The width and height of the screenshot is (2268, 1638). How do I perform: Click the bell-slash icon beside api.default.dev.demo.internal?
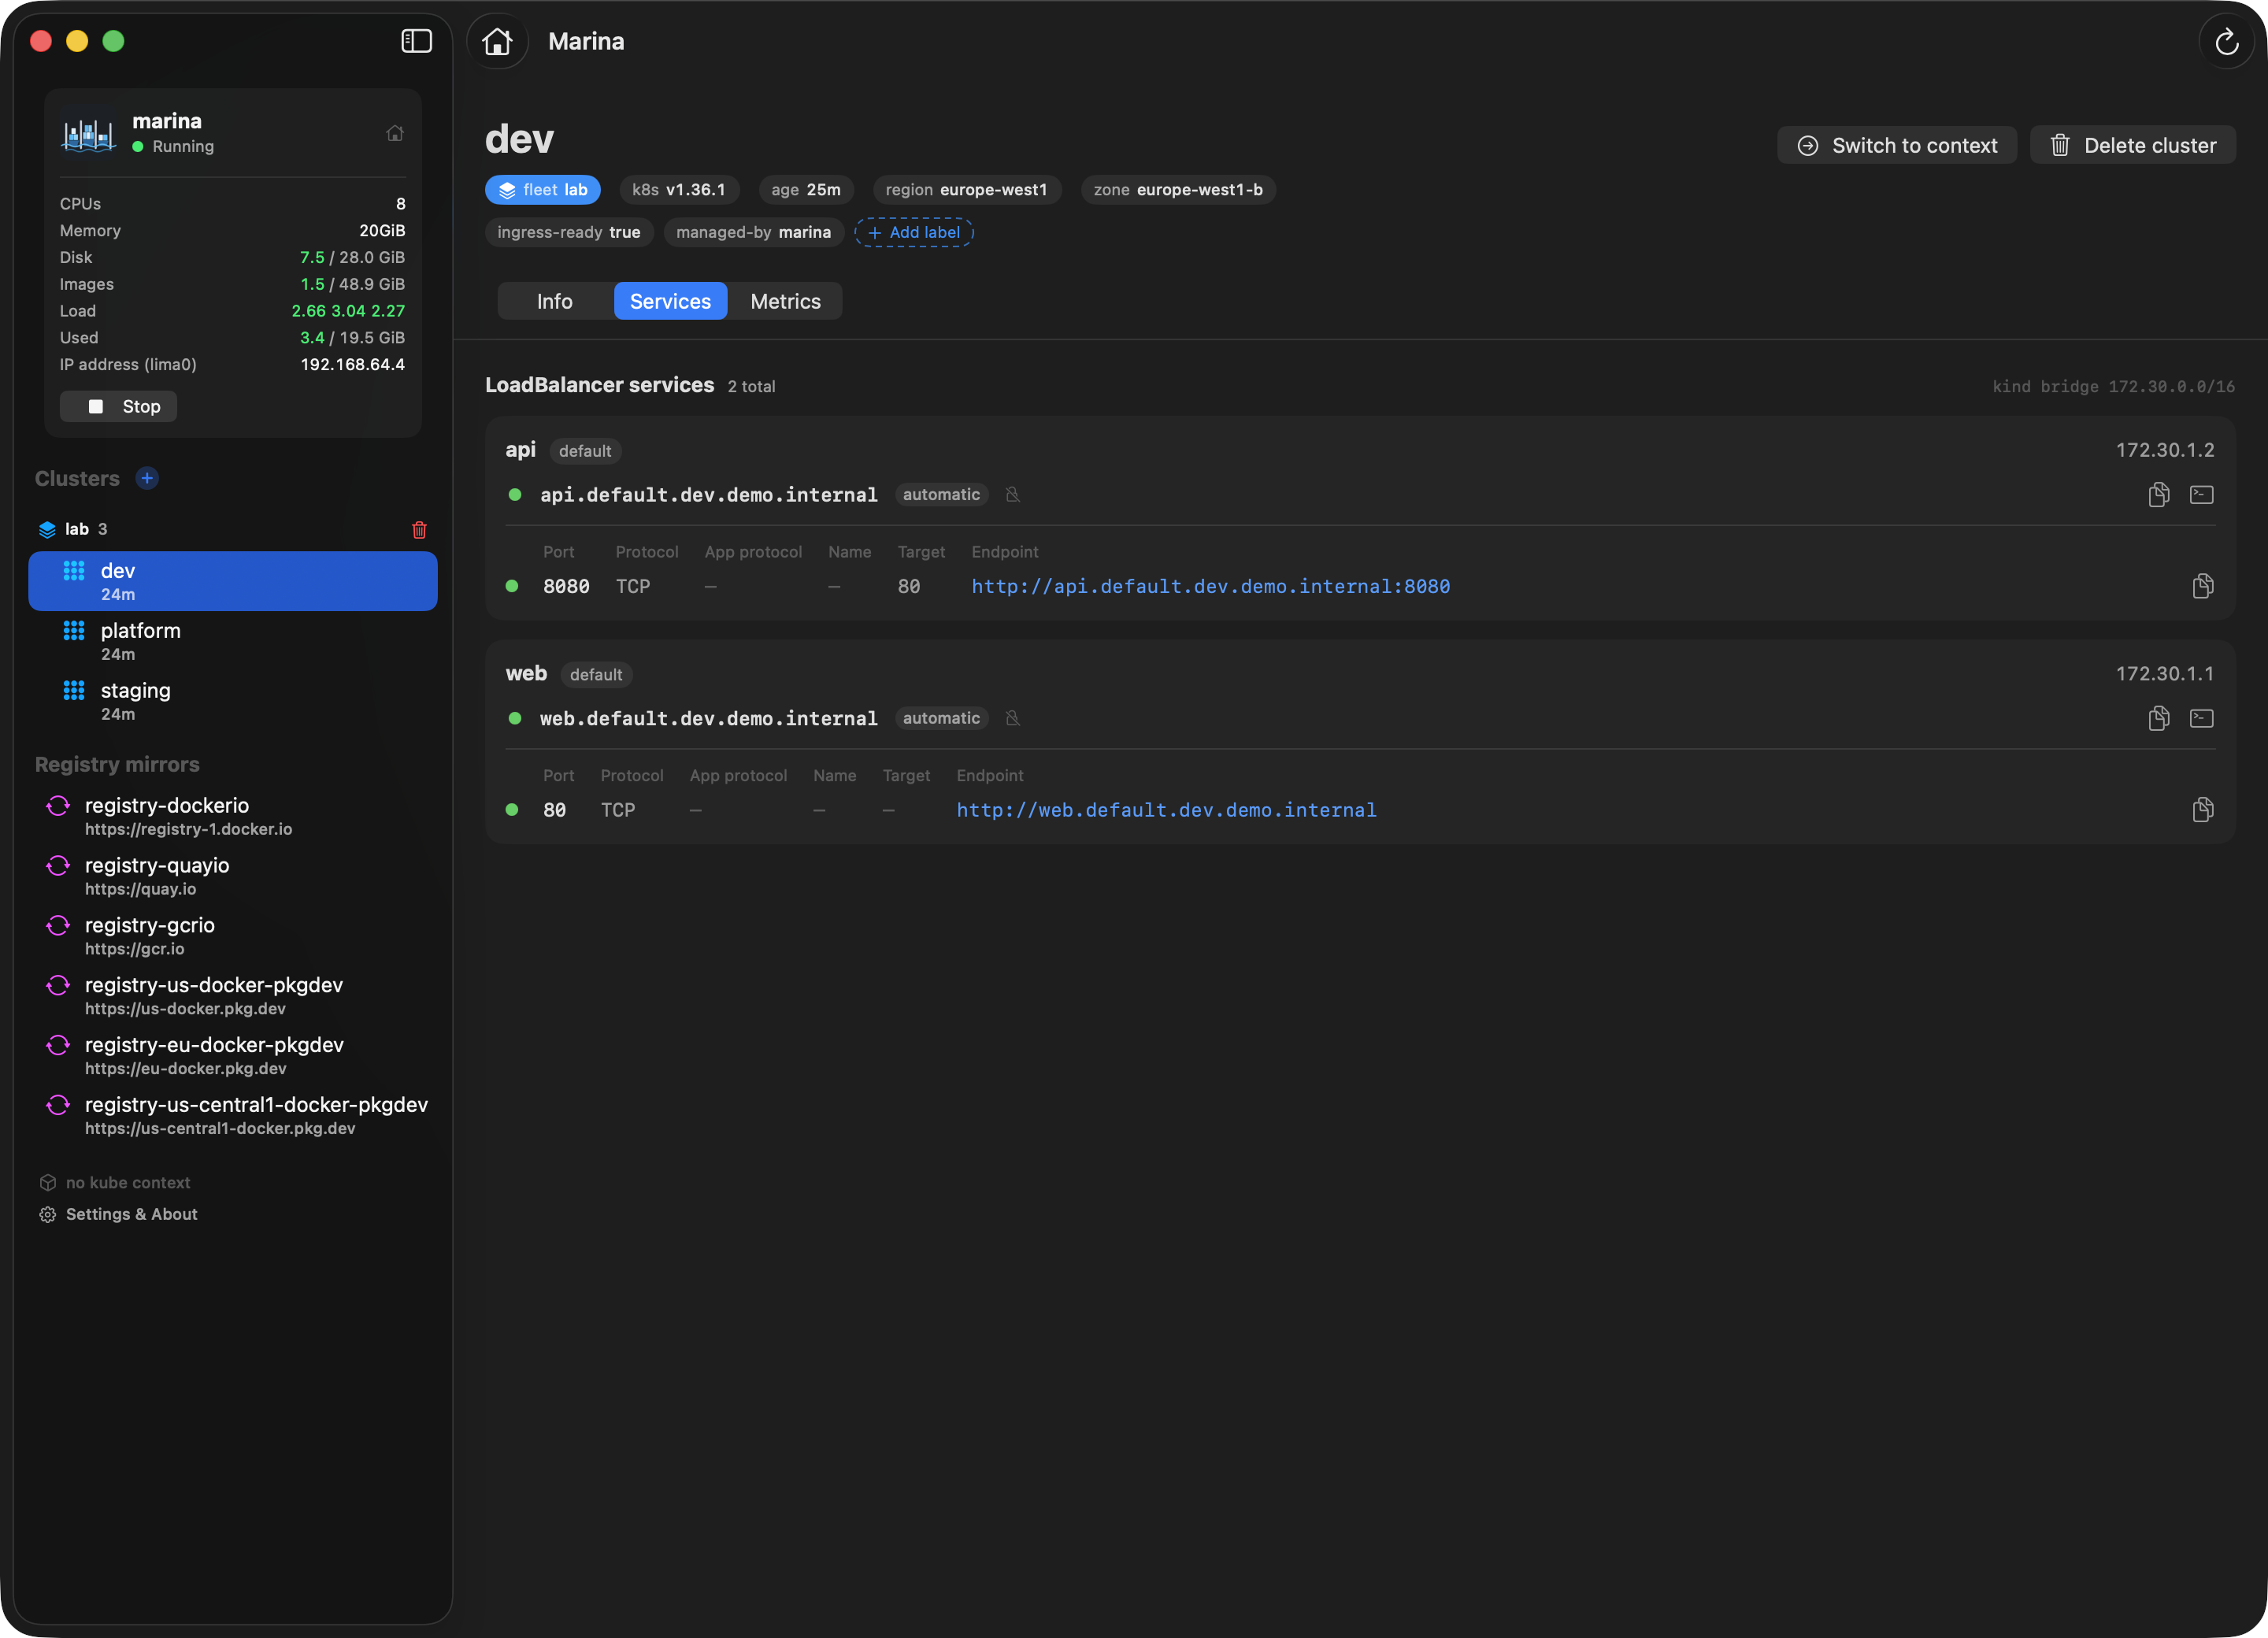(x=1012, y=495)
